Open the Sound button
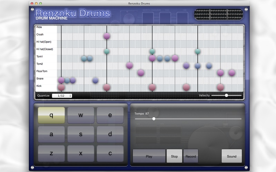The height and width of the screenshot is (172, 276). coord(231,156)
